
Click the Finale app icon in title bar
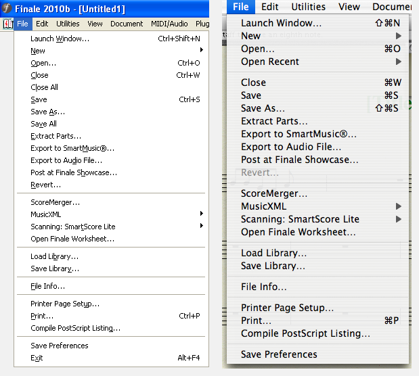click(x=7, y=9)
